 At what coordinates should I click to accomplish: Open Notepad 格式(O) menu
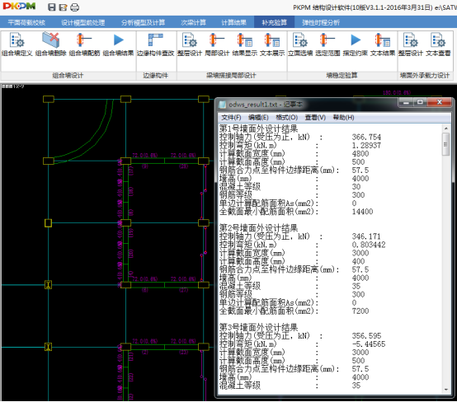[x=287, y=117]
